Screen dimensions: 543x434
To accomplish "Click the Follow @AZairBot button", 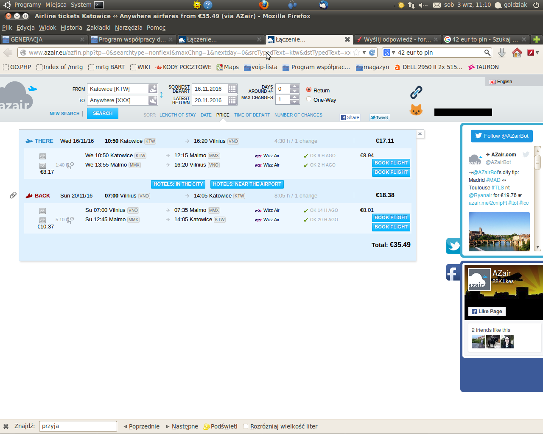I will point(501,136).
